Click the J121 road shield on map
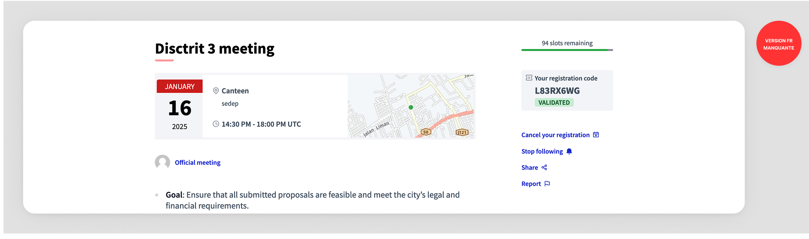Screen dimensions: 809x239 pos(462,132)
